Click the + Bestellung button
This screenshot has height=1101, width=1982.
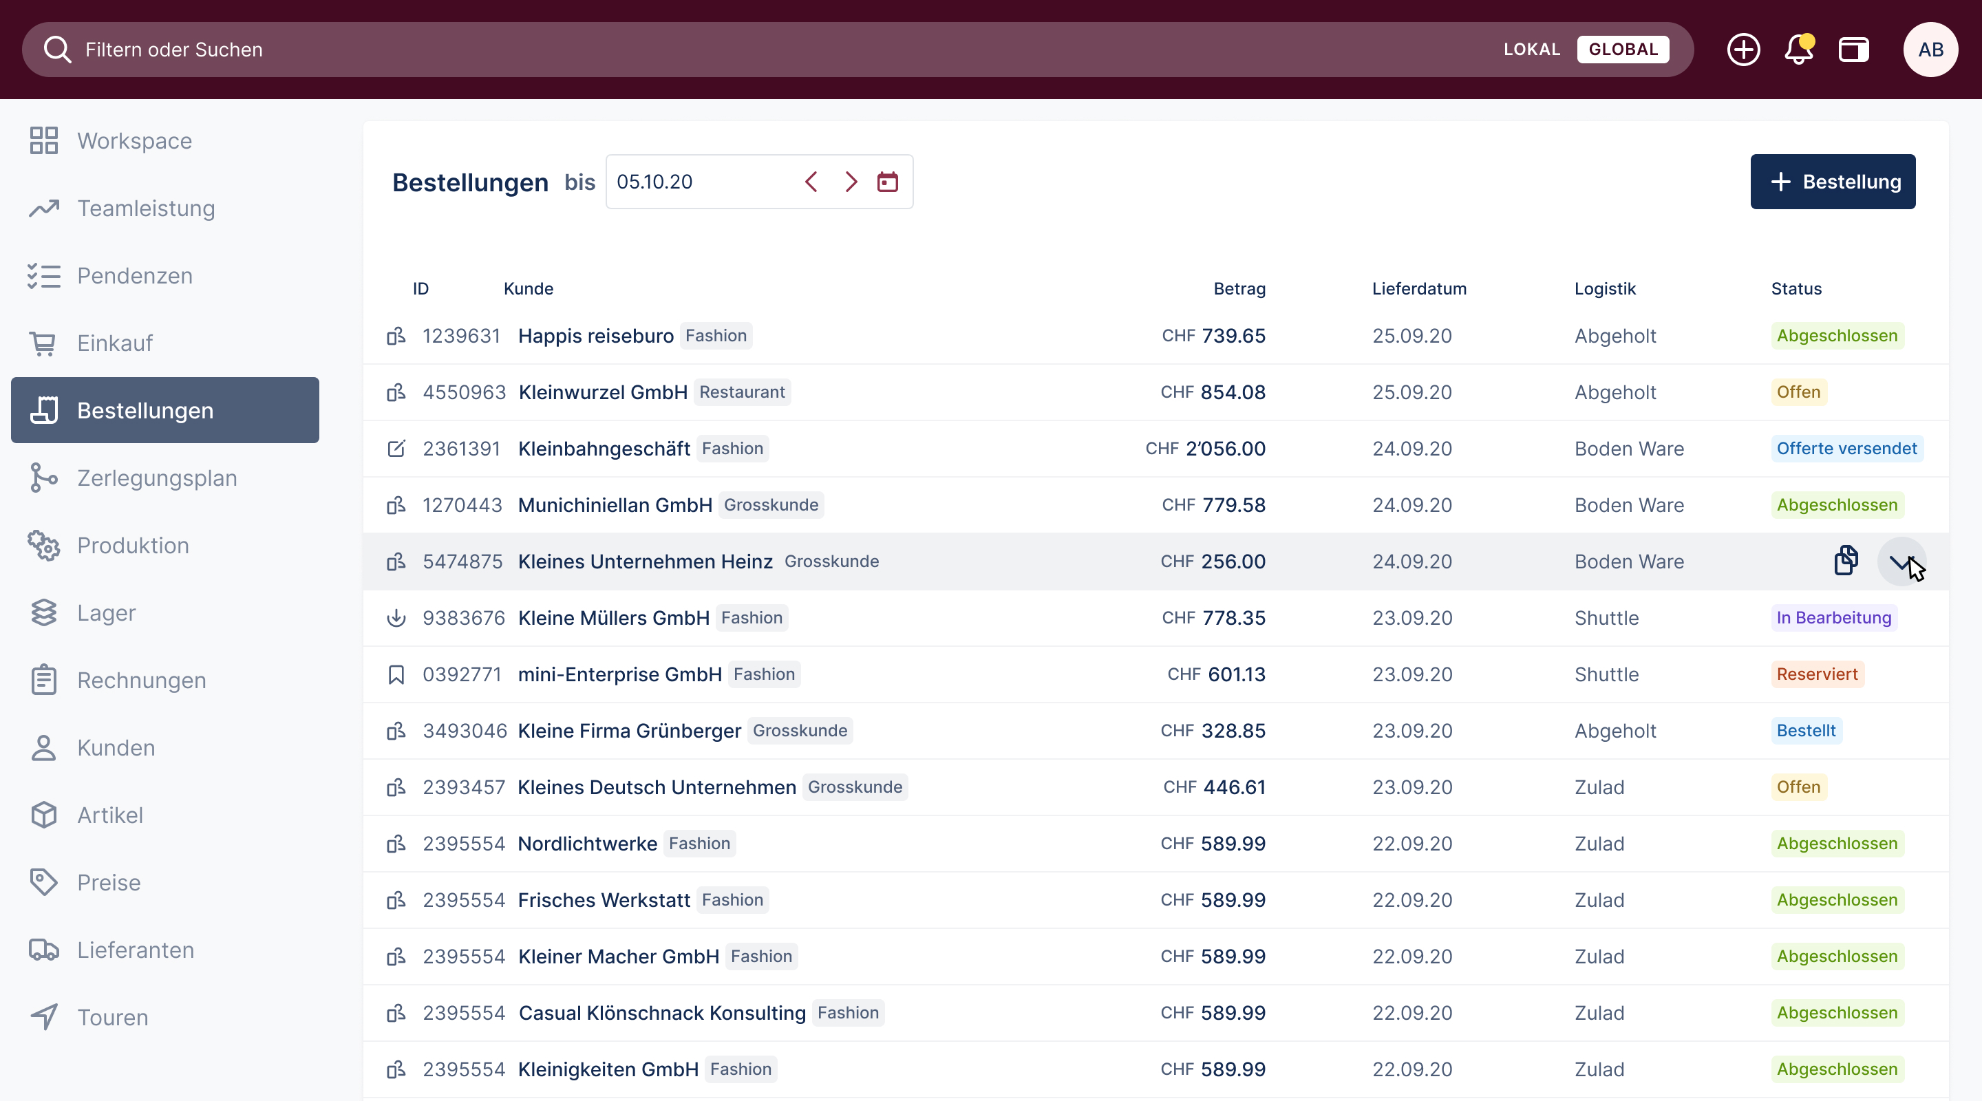click(x=1833, y=182)
